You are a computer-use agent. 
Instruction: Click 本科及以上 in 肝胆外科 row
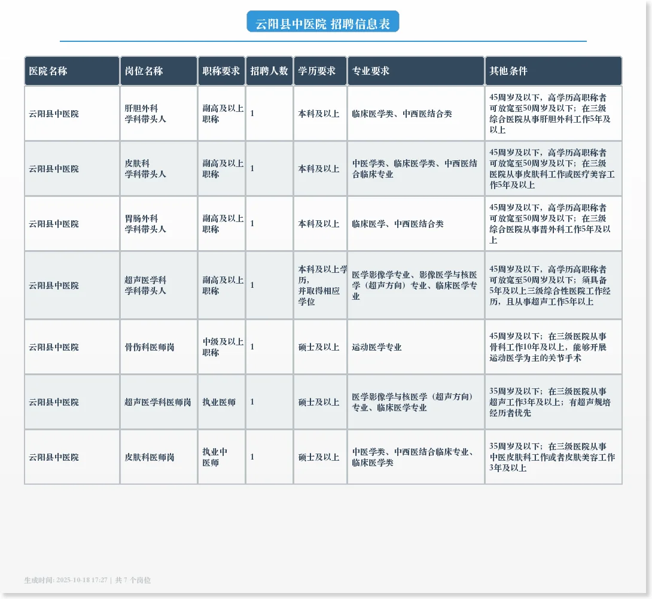pyautogui.click(x=320, y=114)
